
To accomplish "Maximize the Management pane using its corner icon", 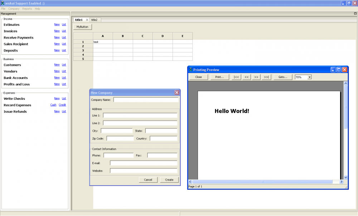I will (355, 14).
